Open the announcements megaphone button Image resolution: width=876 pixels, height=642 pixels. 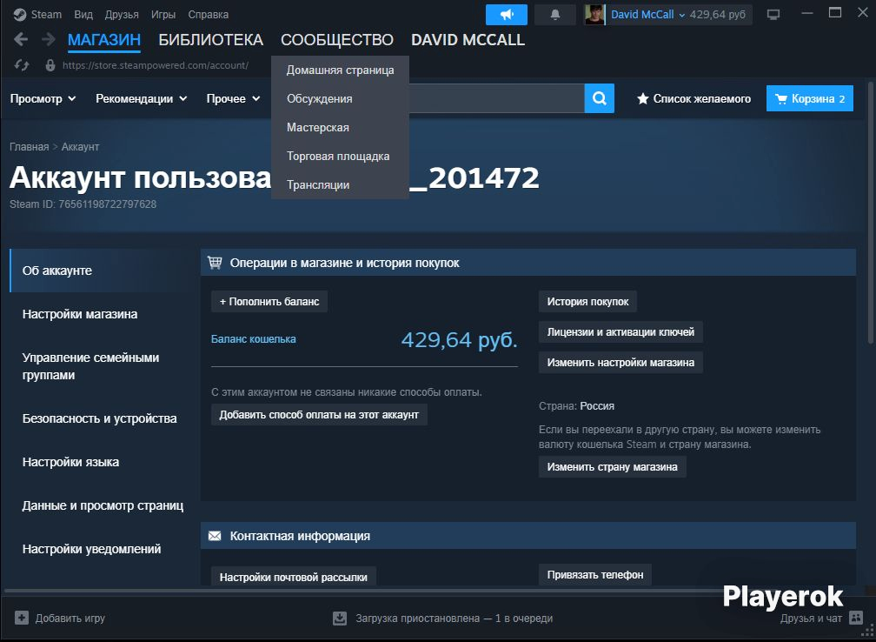point(506,15)
